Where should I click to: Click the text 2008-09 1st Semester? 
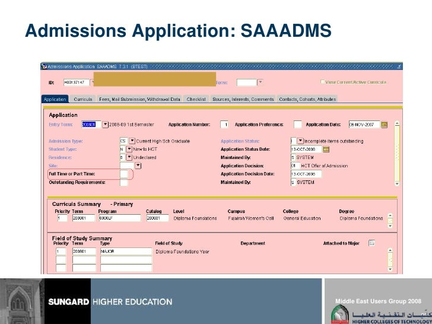tap(132, 125)
